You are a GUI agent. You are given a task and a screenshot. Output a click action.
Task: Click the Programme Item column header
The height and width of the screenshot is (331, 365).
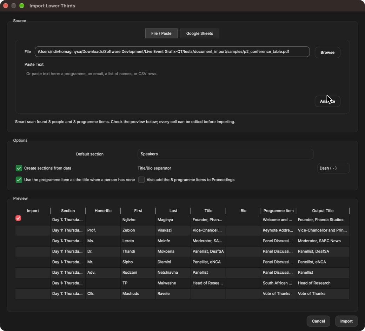pos(278,211)
